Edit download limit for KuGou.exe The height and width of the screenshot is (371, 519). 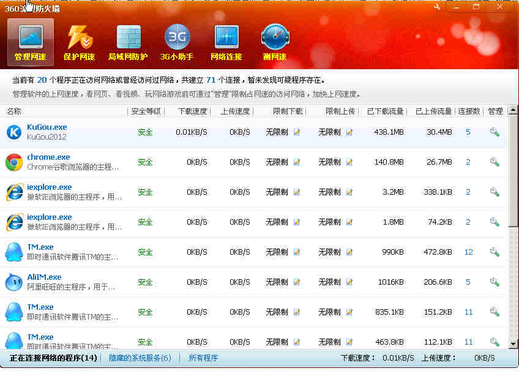(x=297, y=132)
